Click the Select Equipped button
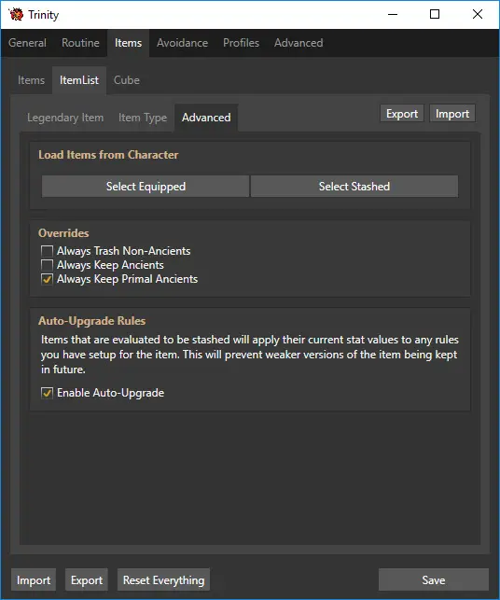The width and height of the screenshot is (500, 600). (146, 187)
